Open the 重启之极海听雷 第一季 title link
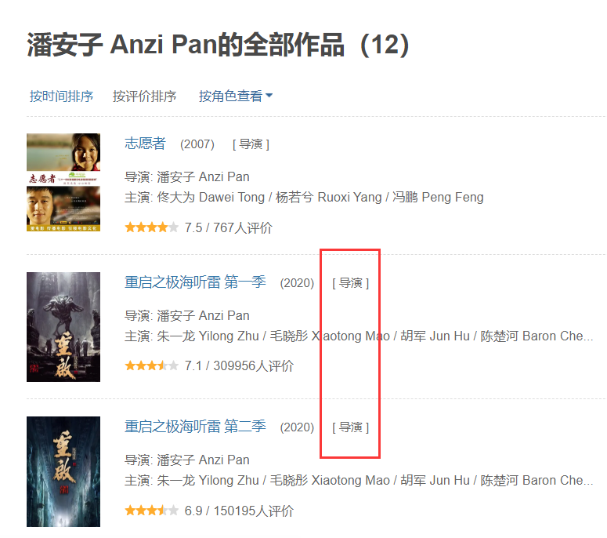The height and width of the screenshot is (538, 607). [195, 282]
